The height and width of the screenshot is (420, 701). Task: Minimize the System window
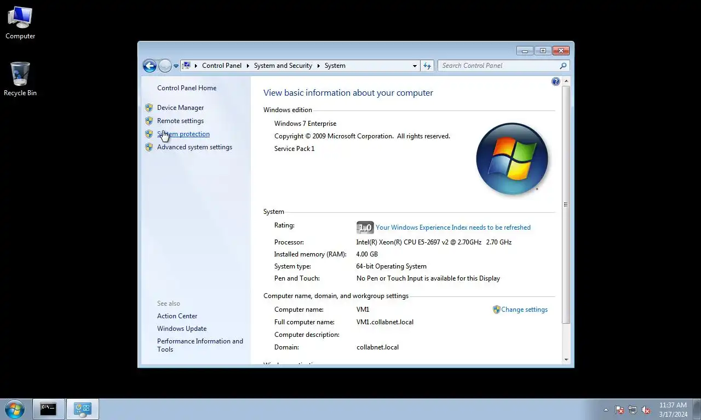pos(525,51)
